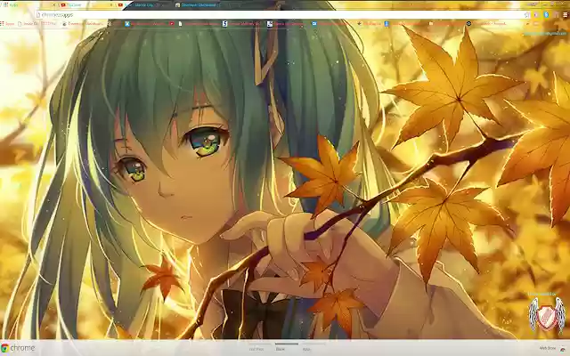Screen dimensions: 570x356
Task: Click the winged shield theme creator logo
Action: (x=547, y=314)
